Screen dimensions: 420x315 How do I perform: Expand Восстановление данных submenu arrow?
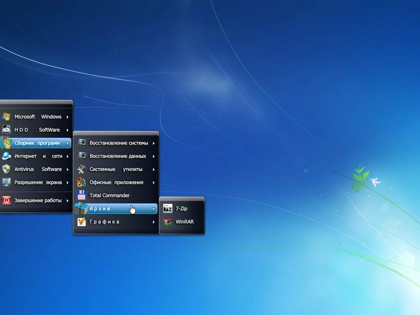pyautogui.click(x=154, y=156)
